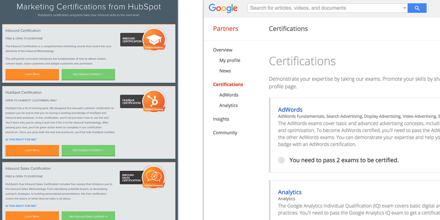
Task: Open the search box dropdown arrow
Action: (405, 8)
